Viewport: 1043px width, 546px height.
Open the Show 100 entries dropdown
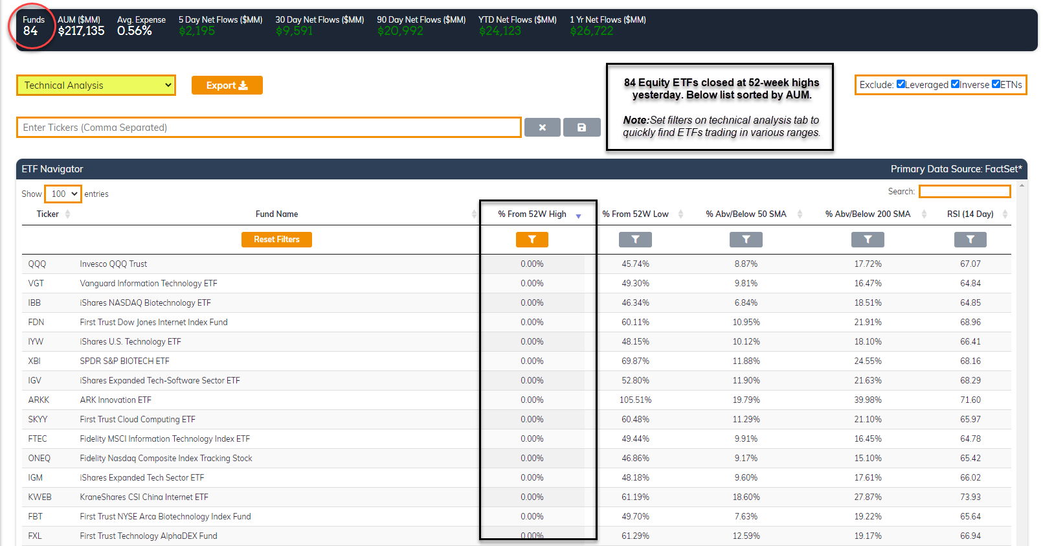[63, 194]
